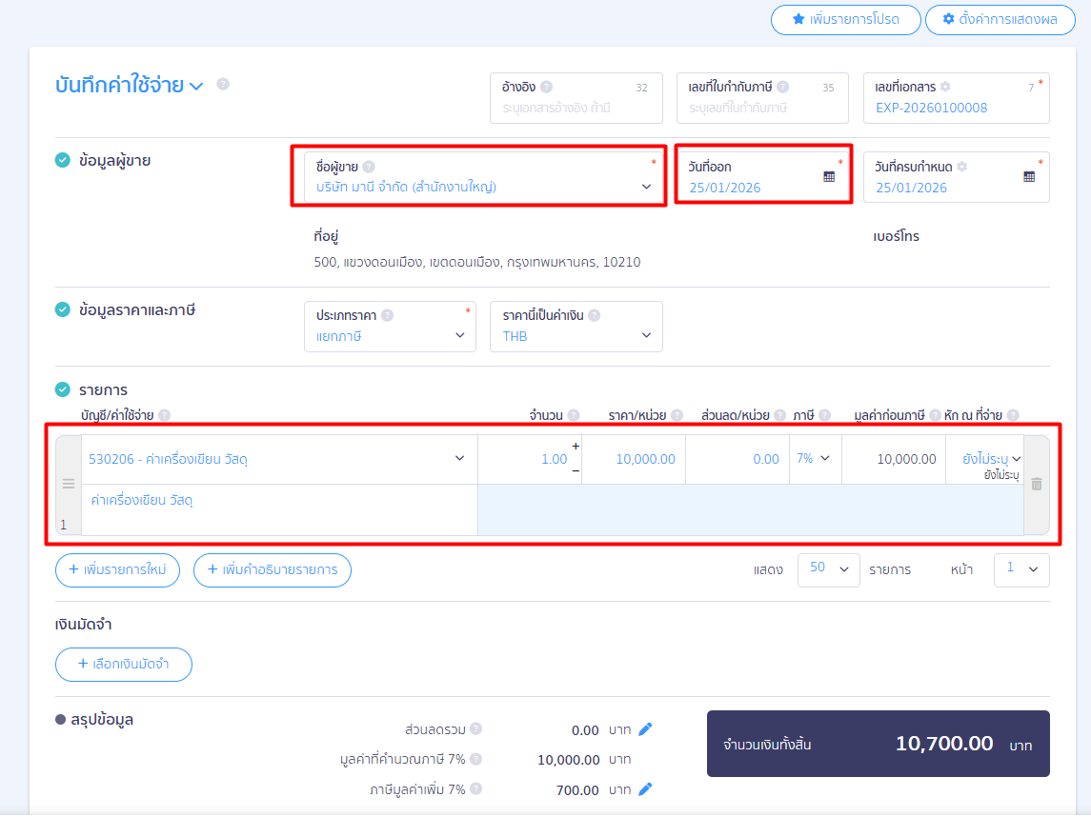The width and height of the screenshot is (1091, 817).
Task: Open ตั้งค่าการแสดงผล display settings
Action: point(1000,19)
